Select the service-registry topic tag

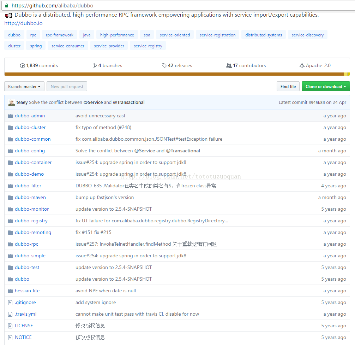pyautogui.click(x=148, y=46)
